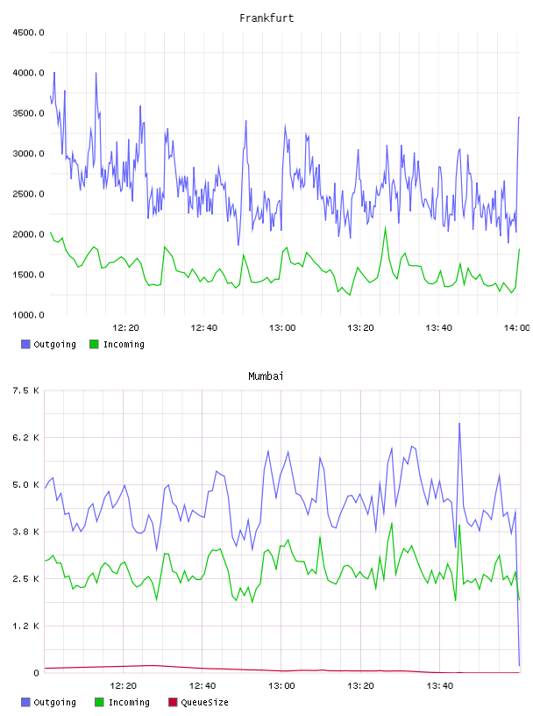
Task: Click the 0 axis label in Mumbai chart
Action: click(36, 673)
